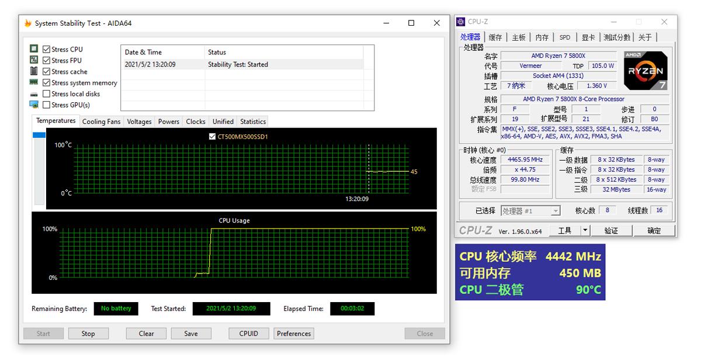The width and height of the screenshot is (701, 364).
Task: Uncheck the Stress FPU checkbox
Action: point(46,60)
